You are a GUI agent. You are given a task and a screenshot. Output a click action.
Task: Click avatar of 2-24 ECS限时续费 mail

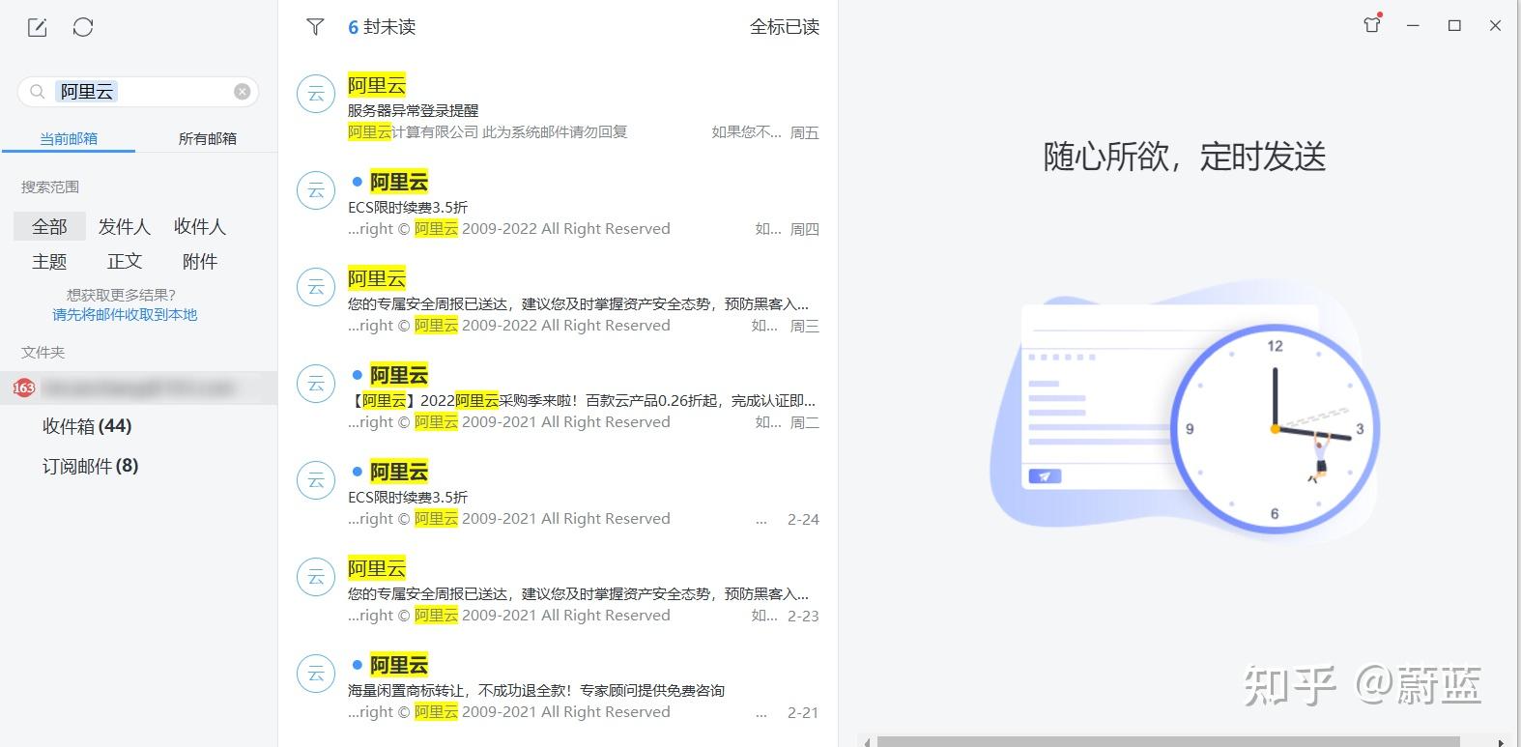point(315,481)
